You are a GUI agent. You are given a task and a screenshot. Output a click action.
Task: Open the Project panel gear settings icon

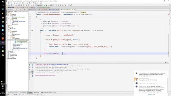pos(25,10)
